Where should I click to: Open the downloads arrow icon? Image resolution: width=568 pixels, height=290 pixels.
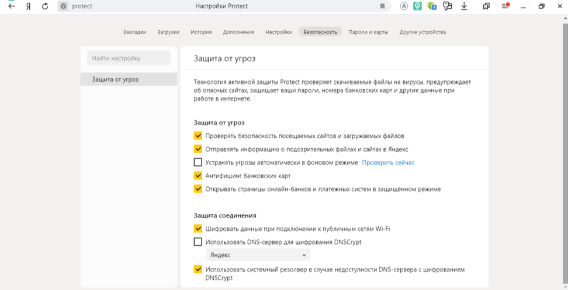(x=464, y=6)
